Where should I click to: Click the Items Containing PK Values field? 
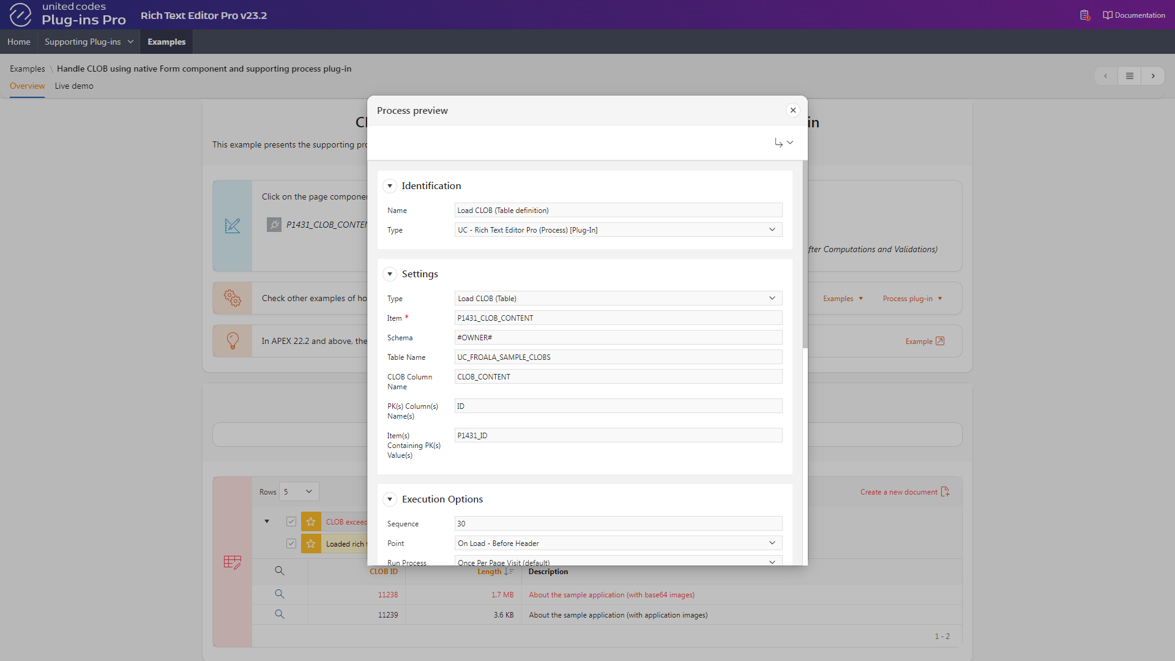618,436
